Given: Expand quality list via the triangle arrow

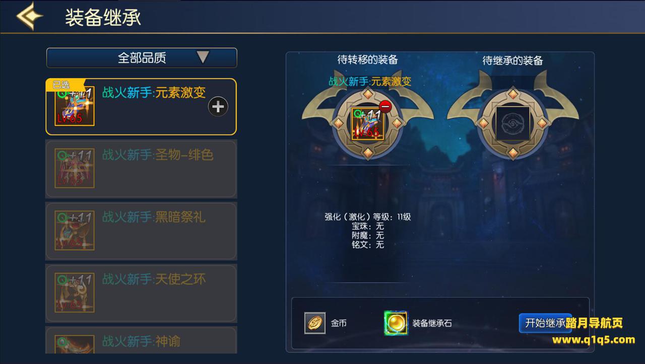Looking at the screenshot, I should point(203,57).
